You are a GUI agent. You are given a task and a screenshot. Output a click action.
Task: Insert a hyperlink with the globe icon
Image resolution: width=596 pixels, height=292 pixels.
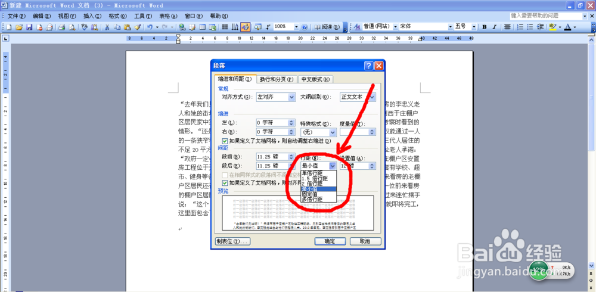coord(182,27)
